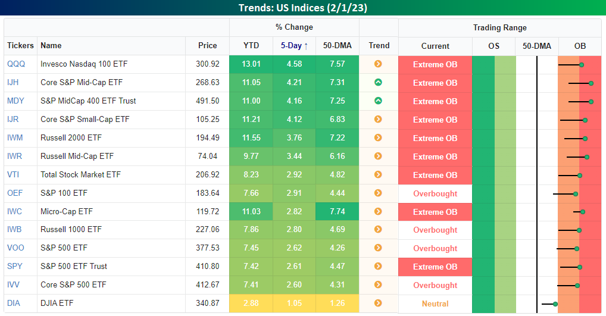606x316 pixels.
Task: Click the Neutral status cell for DIA
Action: [435, 304]
